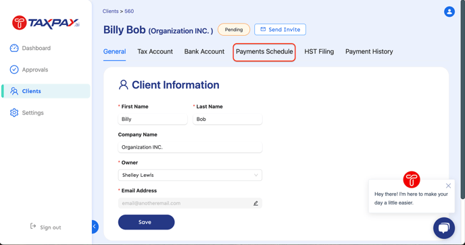Click the Pending status badge
Viewport: 465px width, 245px height.
(x=234, y=30)
